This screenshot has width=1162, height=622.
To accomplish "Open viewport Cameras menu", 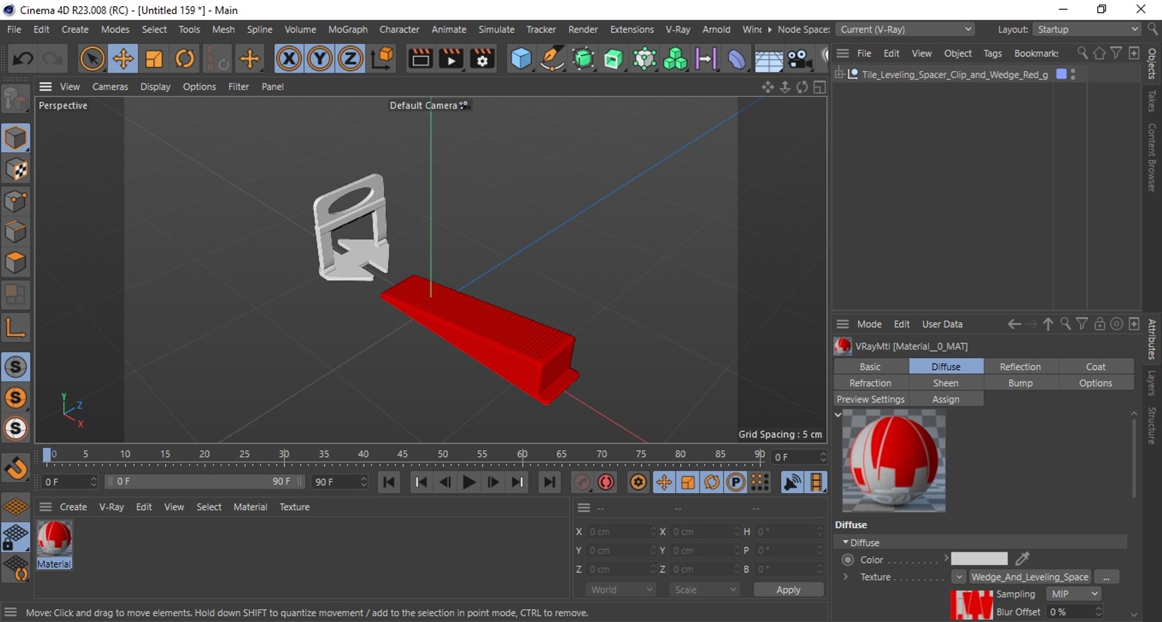I will pyautogui.click(x=110, y=87).
